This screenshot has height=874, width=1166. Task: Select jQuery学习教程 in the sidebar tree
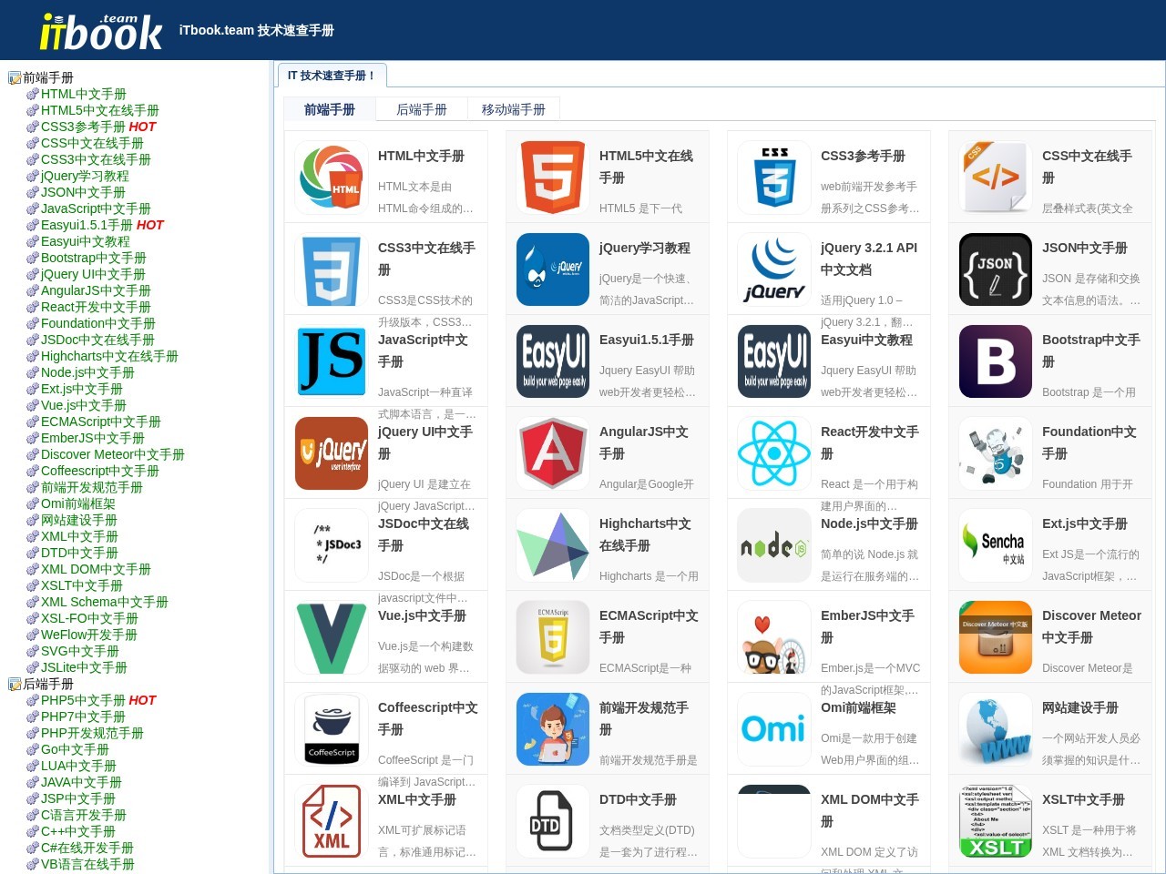pos(85,176)
